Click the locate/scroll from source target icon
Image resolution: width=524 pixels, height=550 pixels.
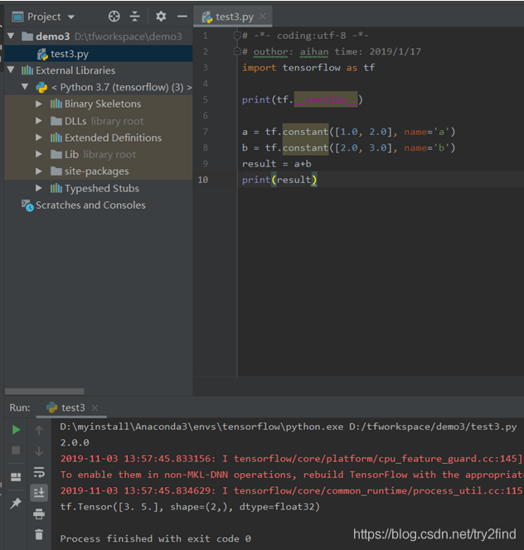[114, 16]
